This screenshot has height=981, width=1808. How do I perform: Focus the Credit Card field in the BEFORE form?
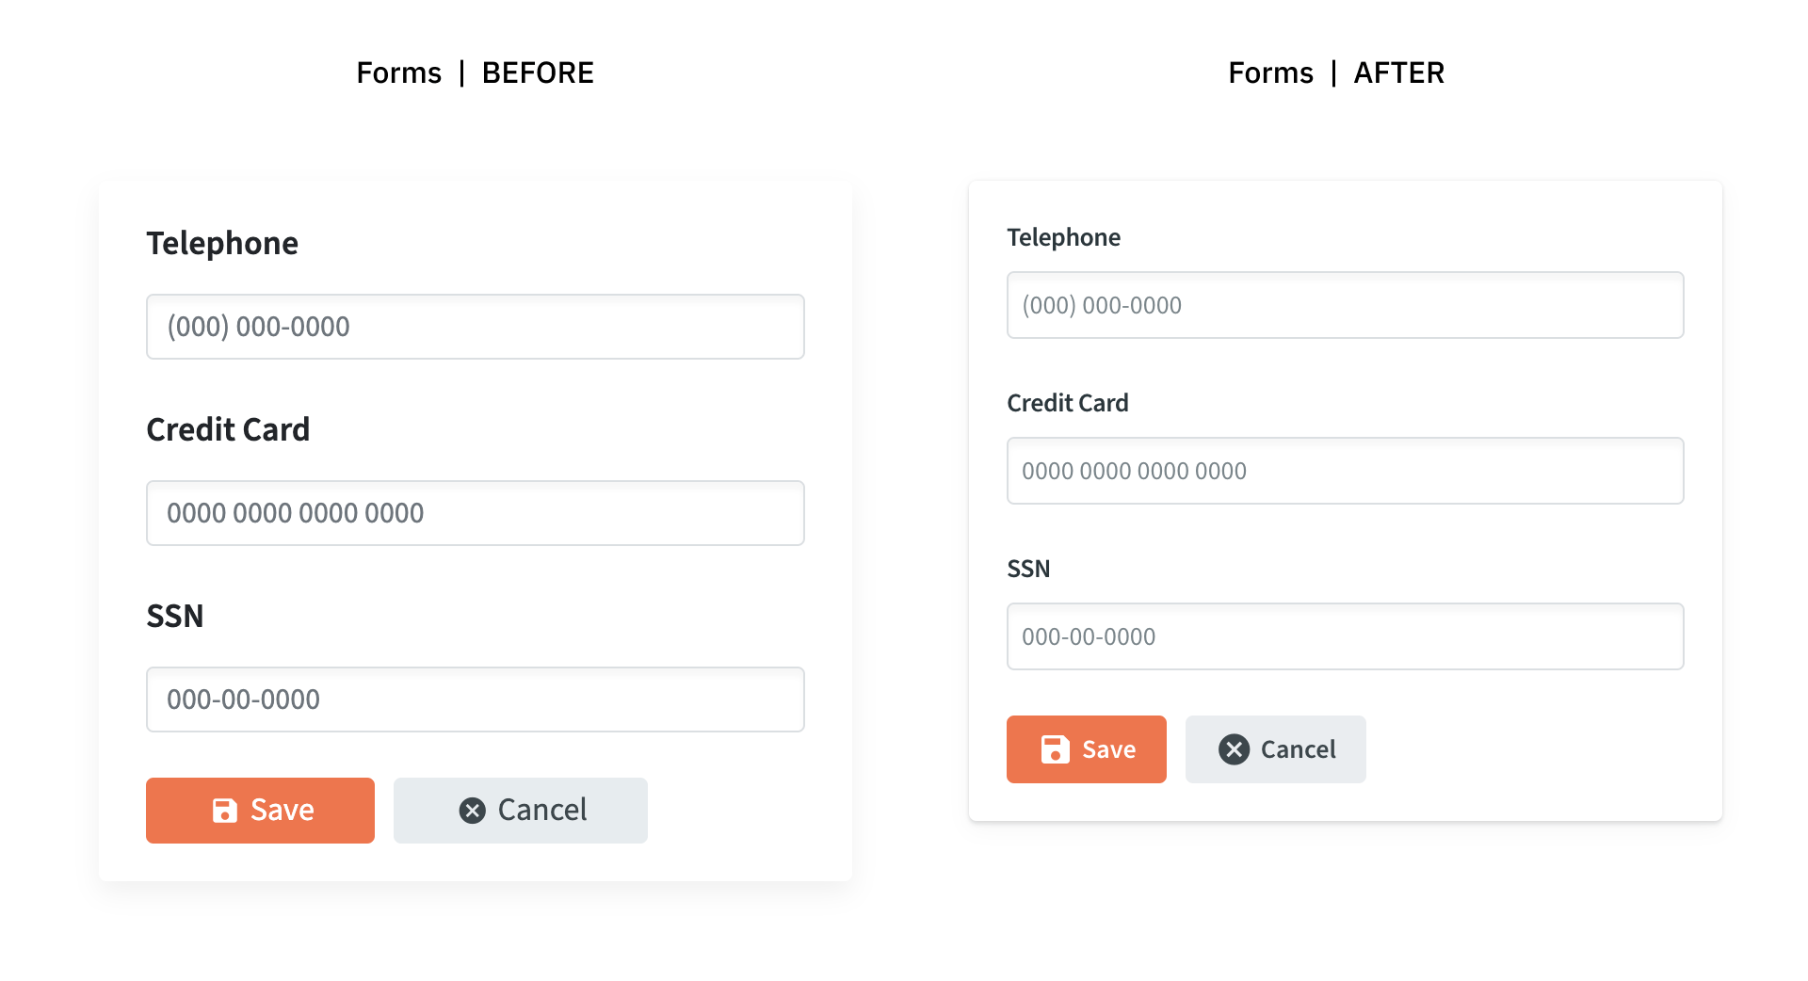point(476,513)
